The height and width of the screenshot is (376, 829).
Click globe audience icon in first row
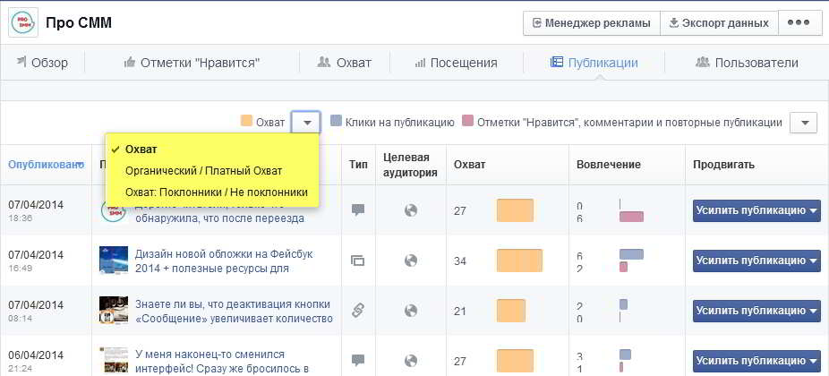[x=411, y=210]
